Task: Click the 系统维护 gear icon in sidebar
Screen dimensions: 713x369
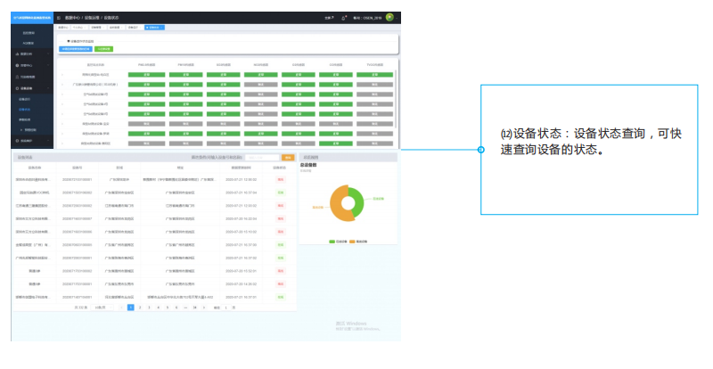Action: (17, 140)
